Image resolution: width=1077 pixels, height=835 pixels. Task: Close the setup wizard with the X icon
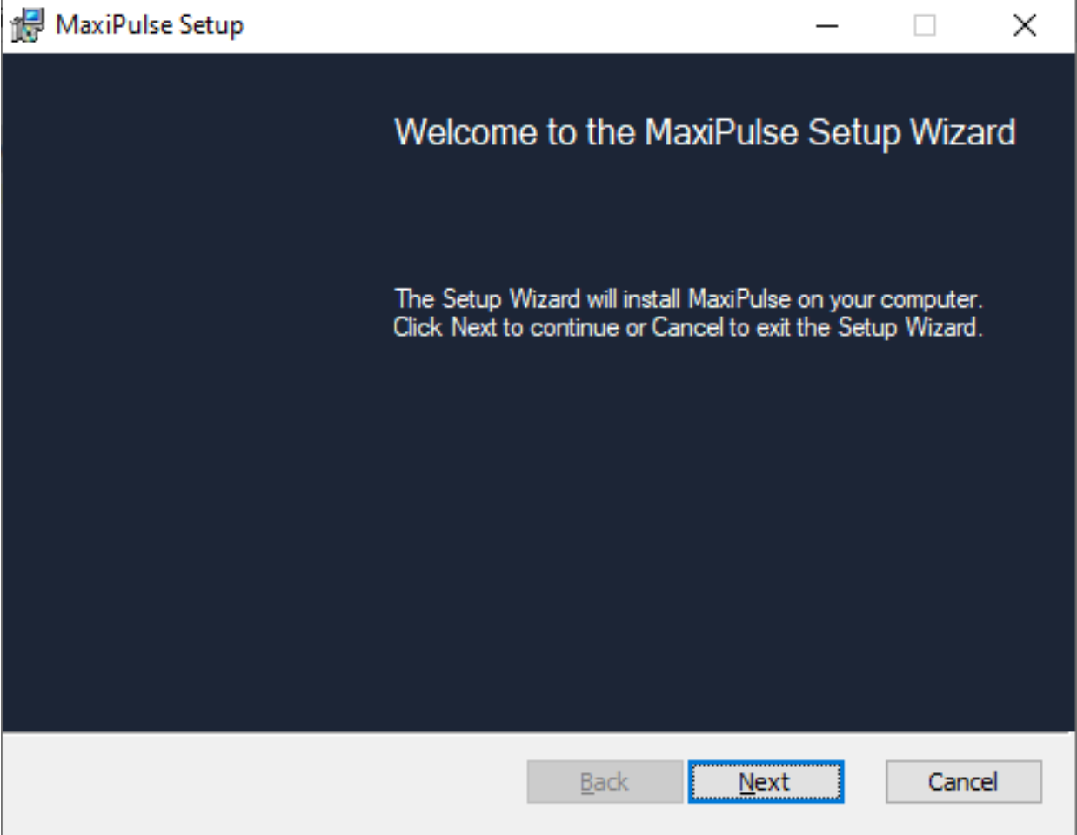[x=1025, y=25]
